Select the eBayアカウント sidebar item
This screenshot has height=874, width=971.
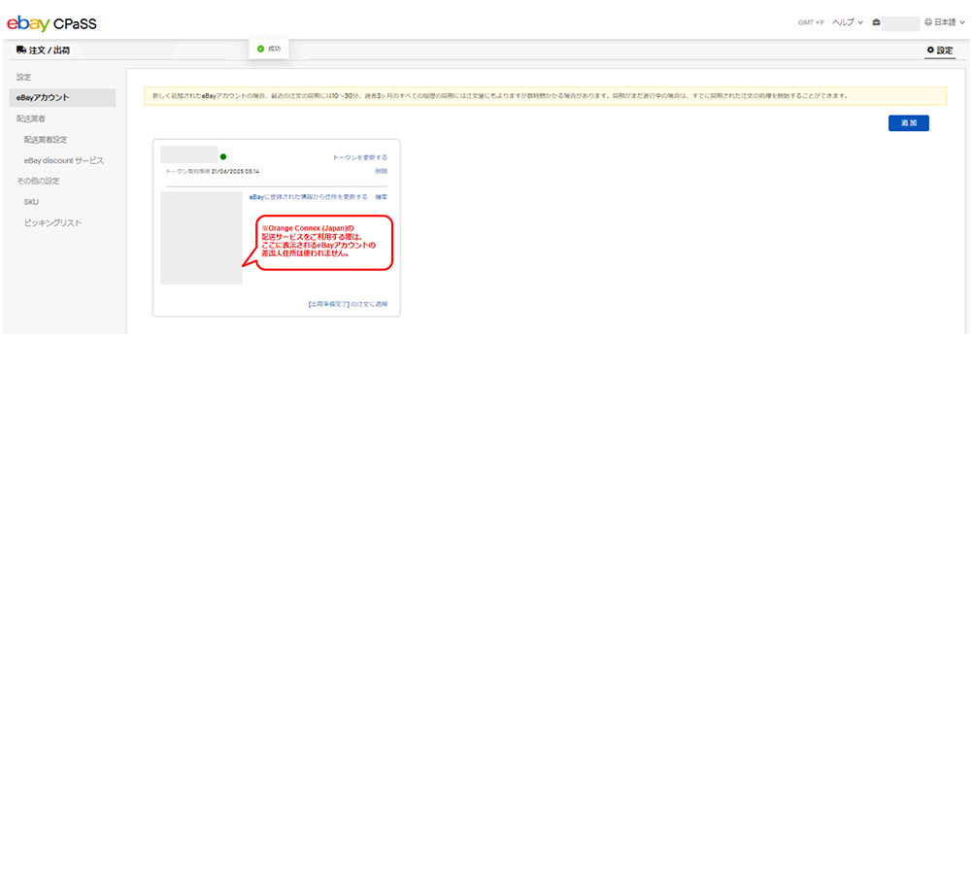pos(44,97)
